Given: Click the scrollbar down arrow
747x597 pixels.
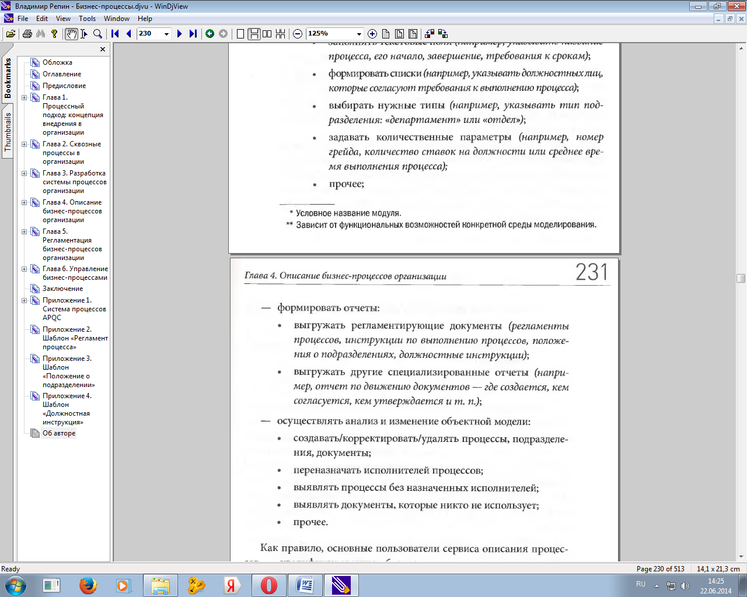Looking at the screenshot, I should point(741,557).
